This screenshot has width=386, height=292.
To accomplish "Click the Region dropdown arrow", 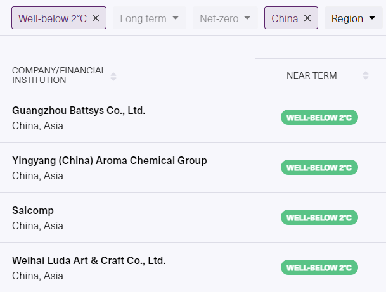I will (x=372, y=18).
